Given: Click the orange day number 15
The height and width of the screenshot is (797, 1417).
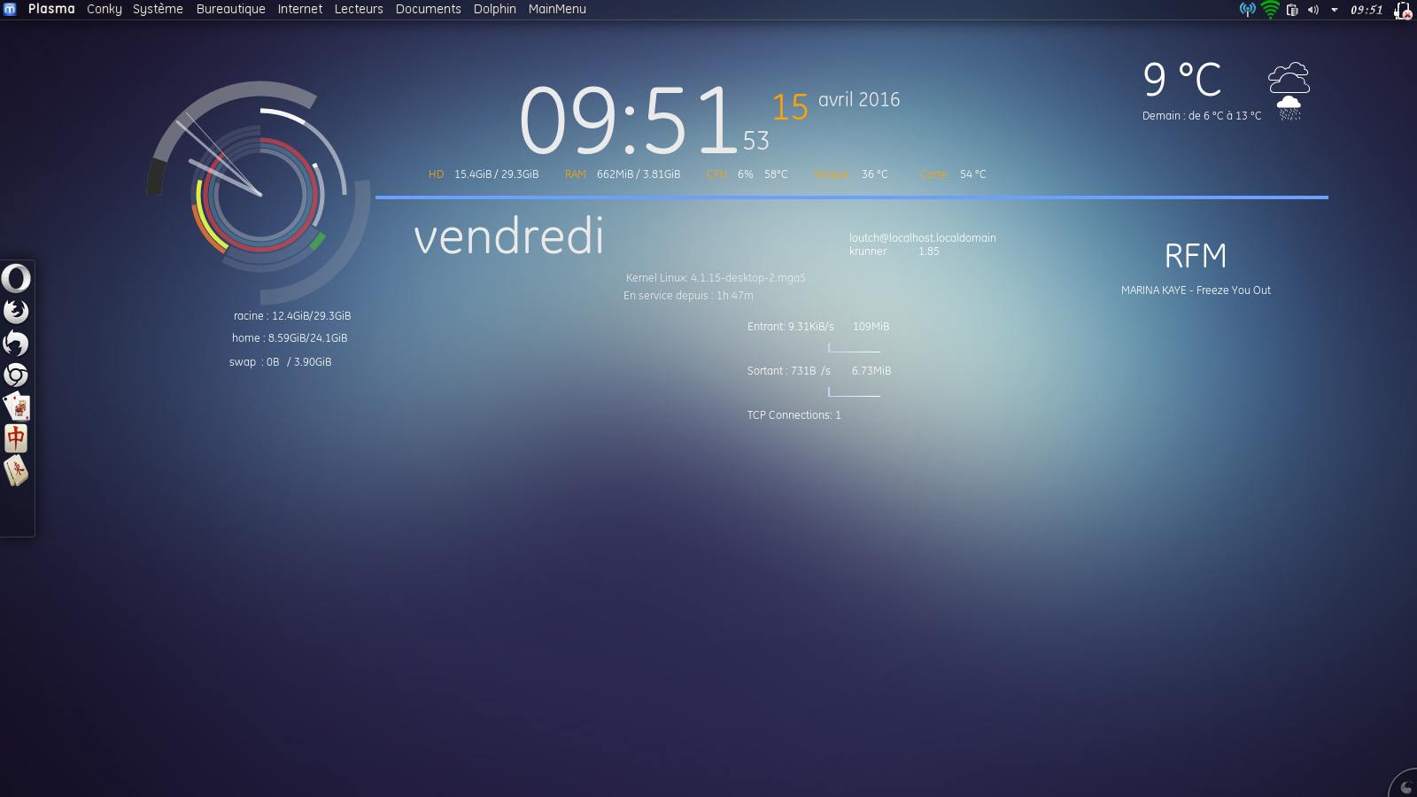Looking at the screenshot, I should click(790, 107).
